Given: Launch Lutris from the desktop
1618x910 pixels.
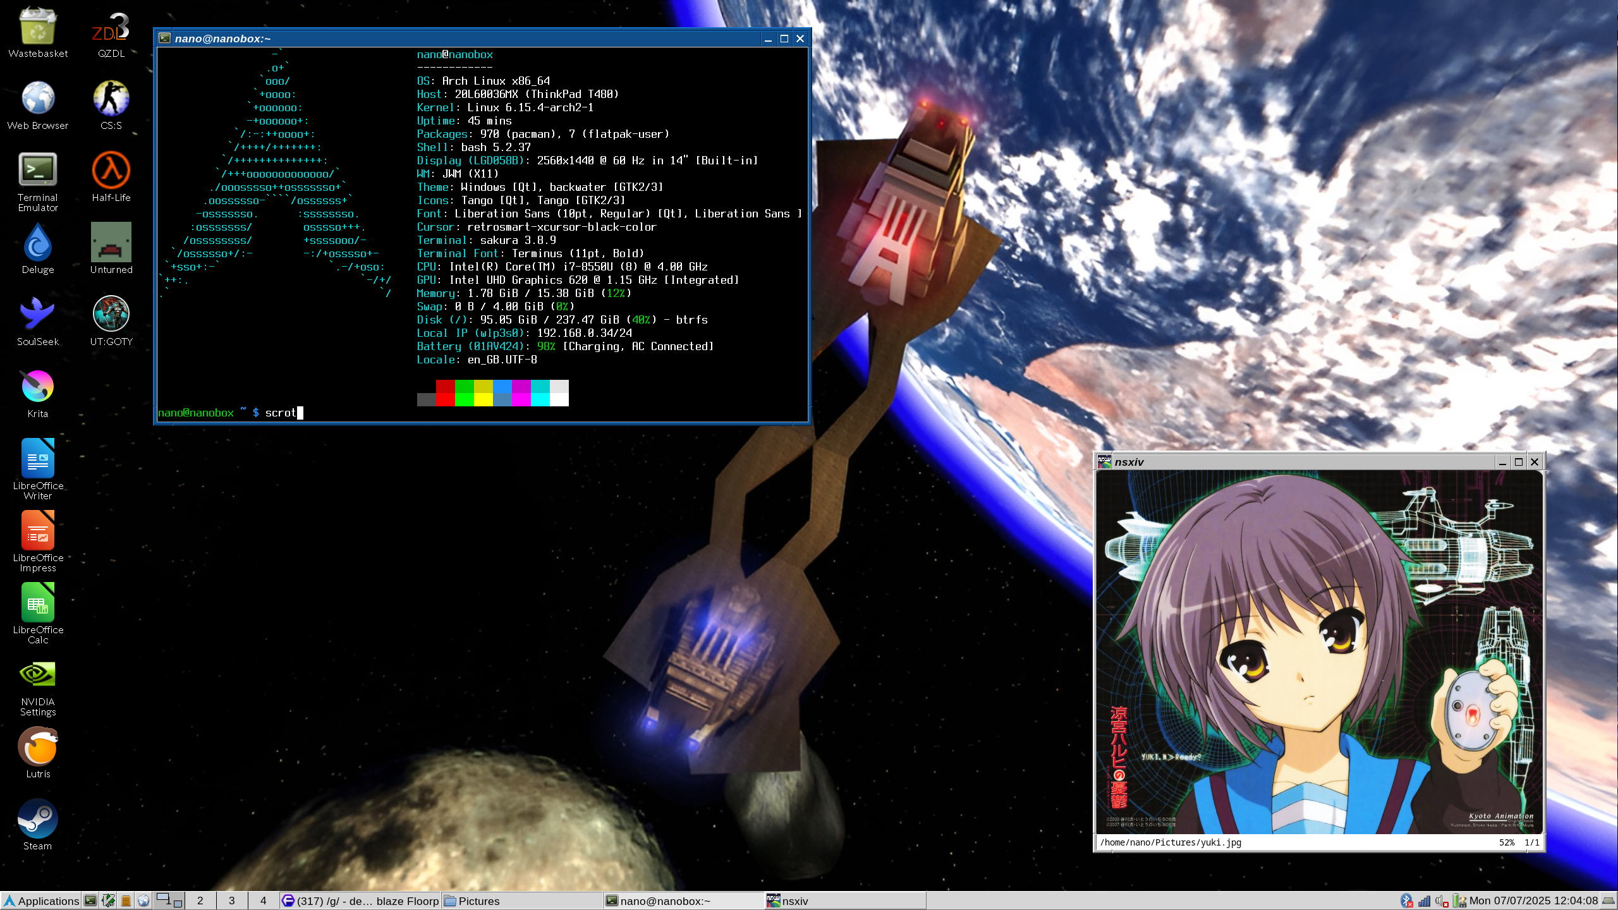Looking at the screenshot, I should click(x=38, y=752).
